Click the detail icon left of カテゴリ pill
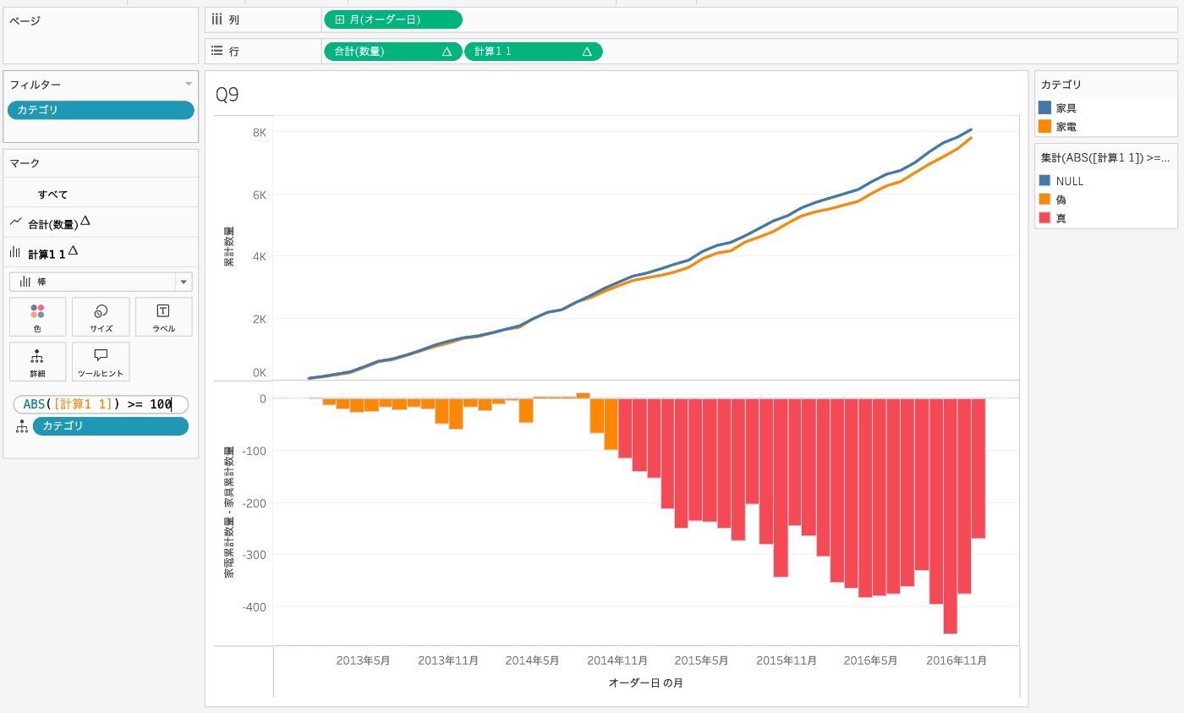The height and width of the screenshot is (713, 1184). pos(21,426)
